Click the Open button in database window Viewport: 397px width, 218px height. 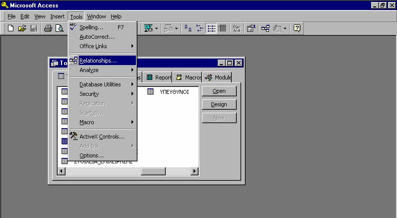point(219,91)
